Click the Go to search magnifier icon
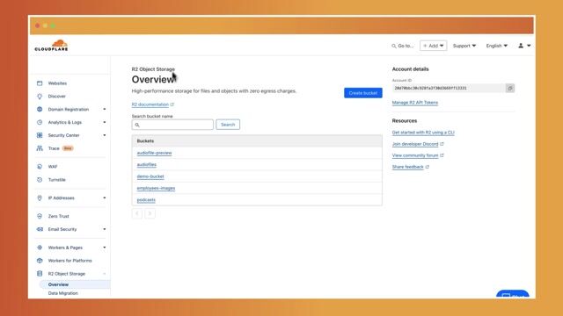This screenshot has height=316, width=563. (x=394, y=46)
